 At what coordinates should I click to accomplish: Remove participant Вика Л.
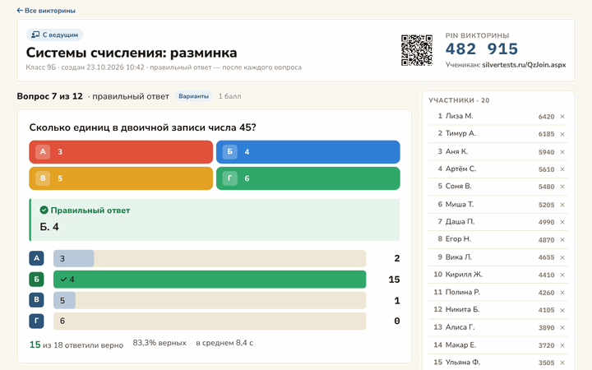(x=562, y=257)
